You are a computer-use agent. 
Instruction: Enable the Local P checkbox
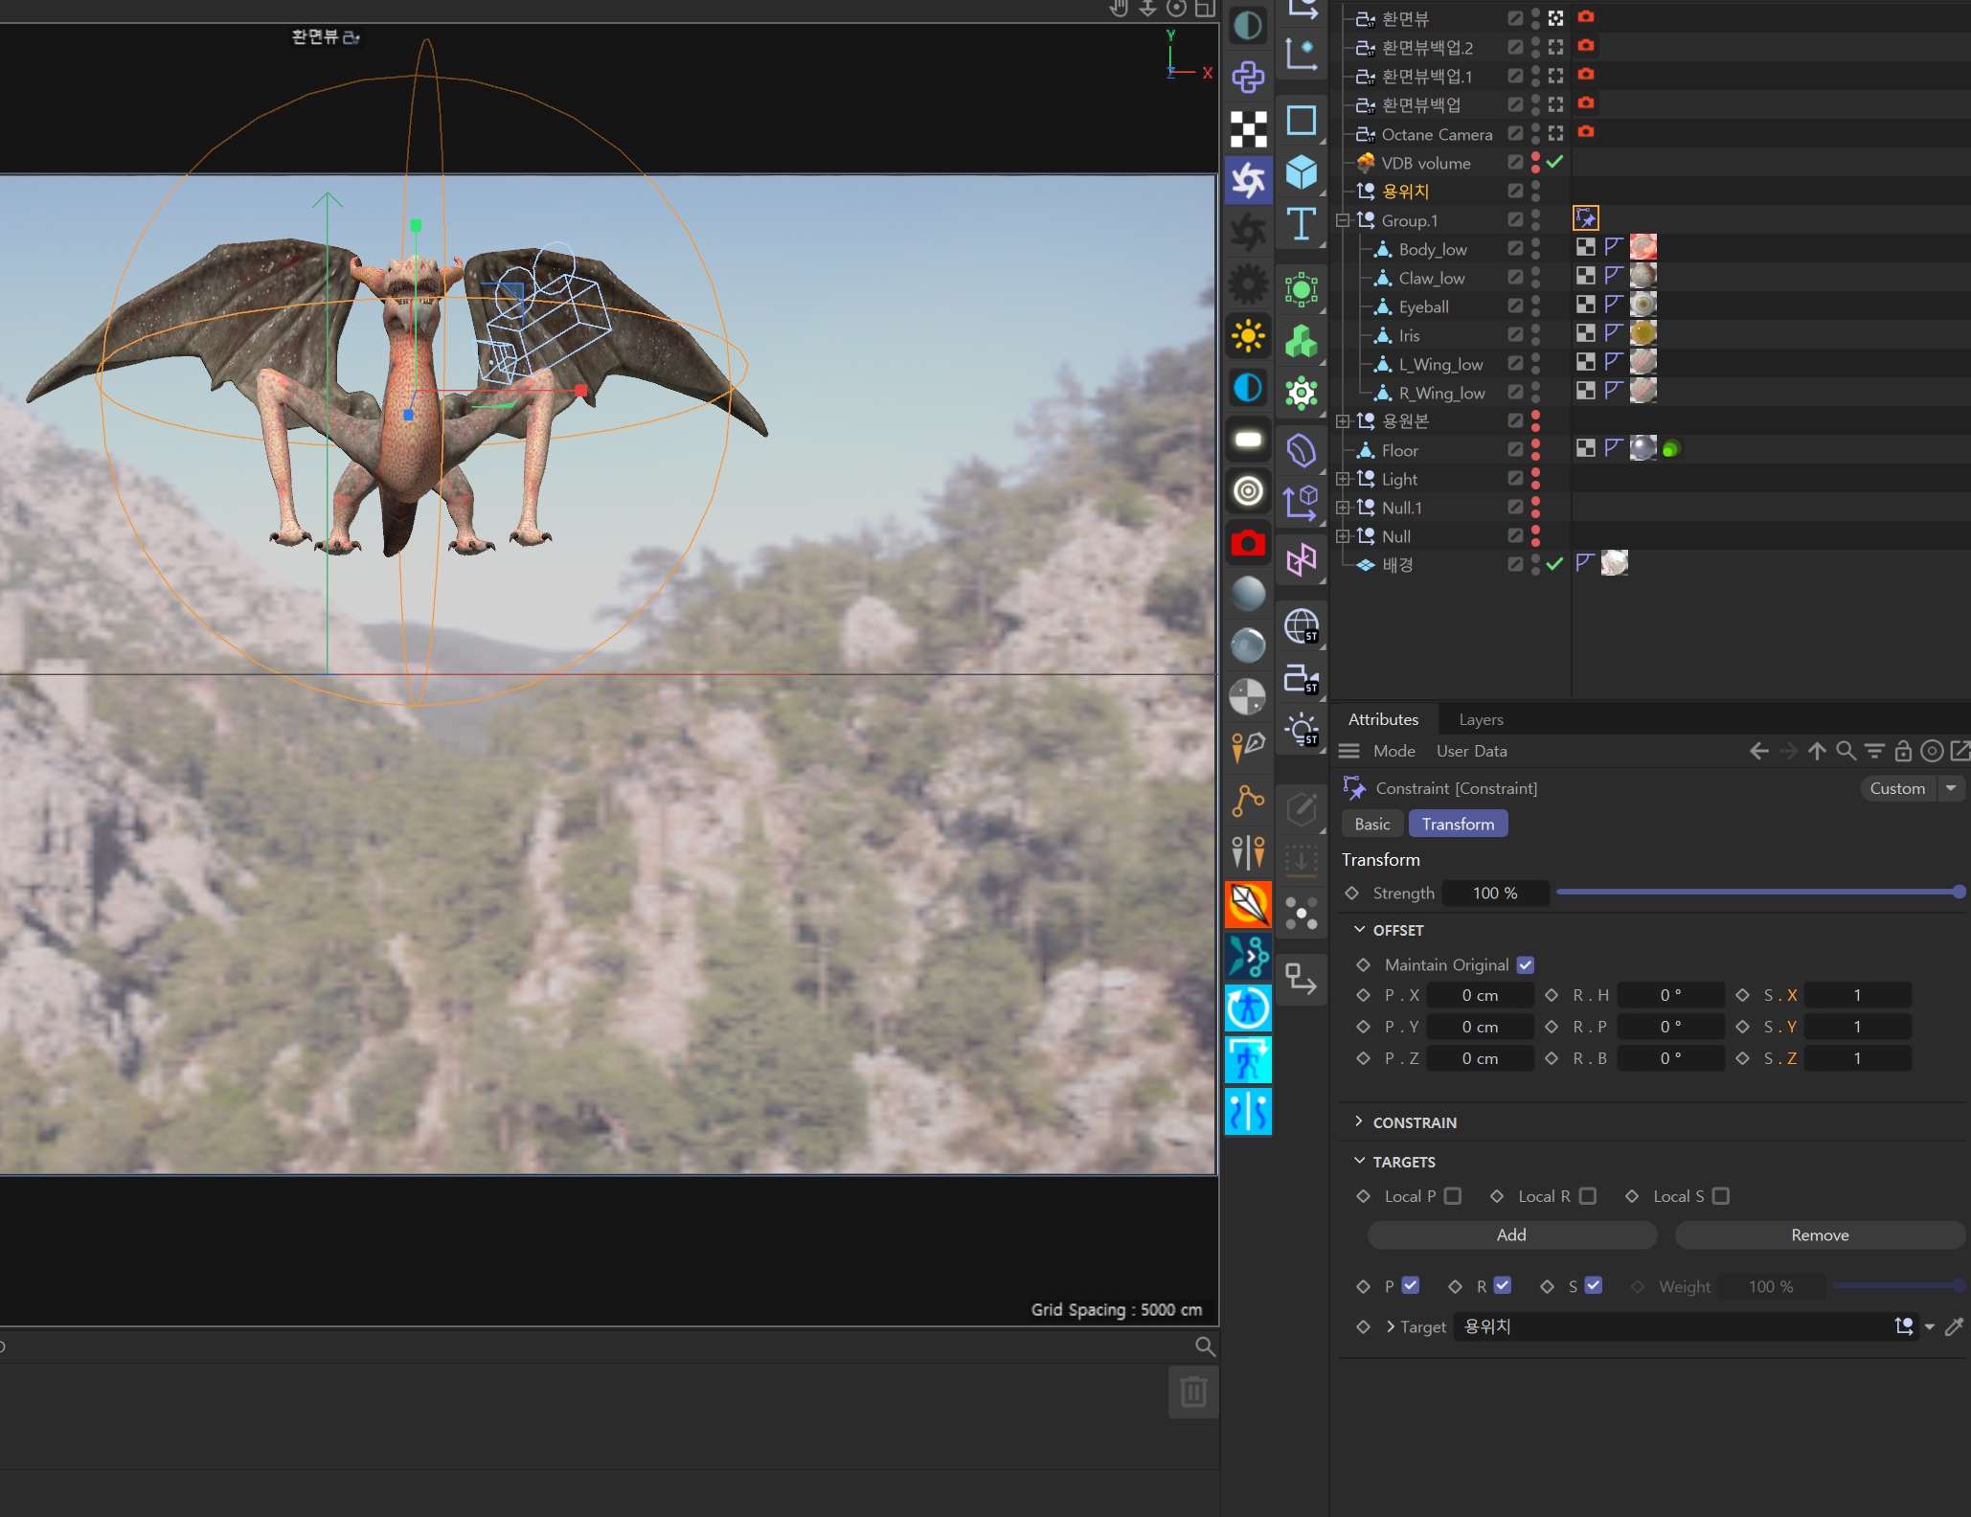tap(1453, 1196)
